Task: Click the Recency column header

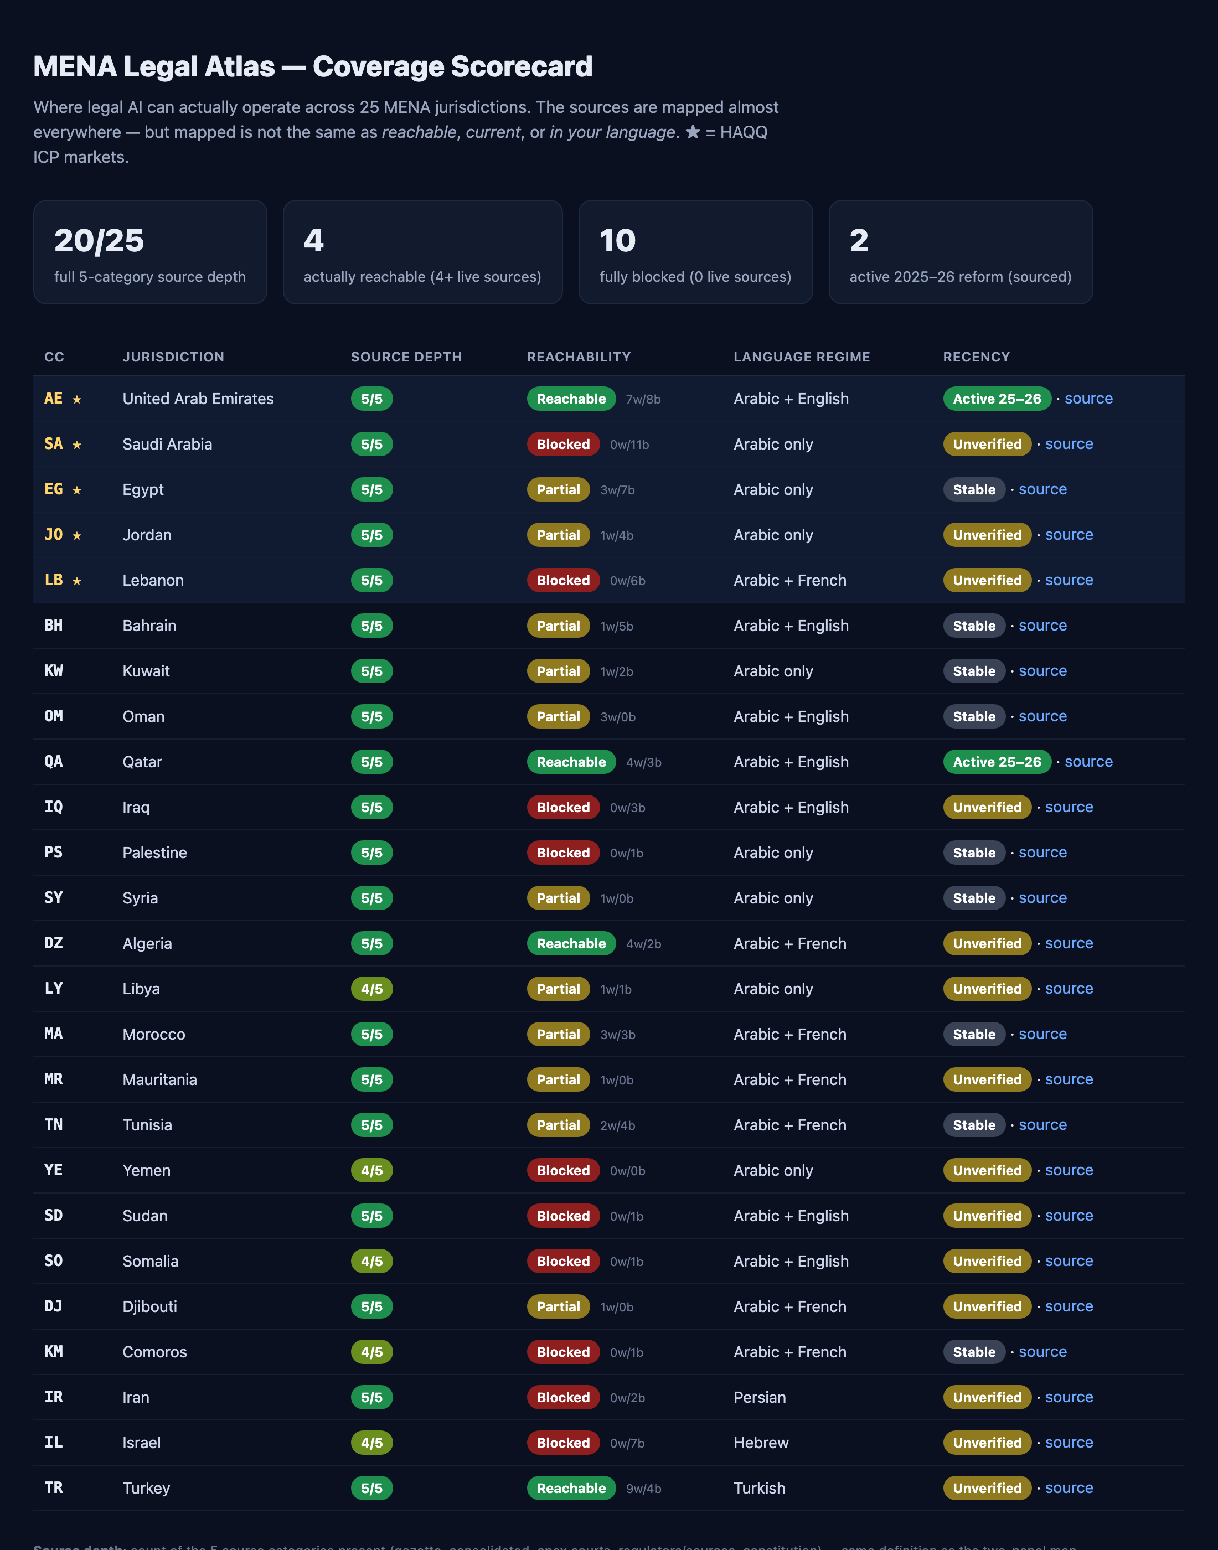Action: click(976, 356)
